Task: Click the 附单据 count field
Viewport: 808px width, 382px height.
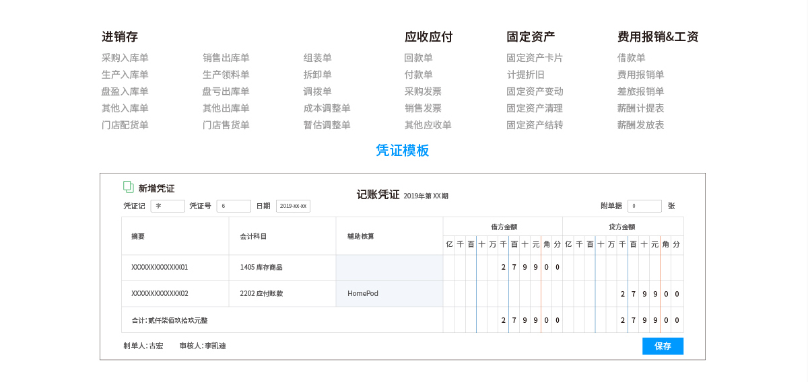Action: pyautogui.click(x=644, y=206)
